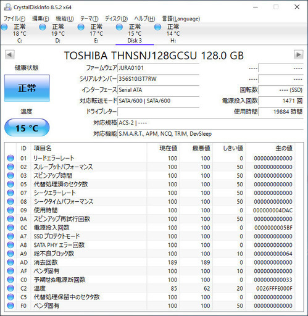Open the テーマ(T) menu
This screenshot has width=308, height=316.
89,19
